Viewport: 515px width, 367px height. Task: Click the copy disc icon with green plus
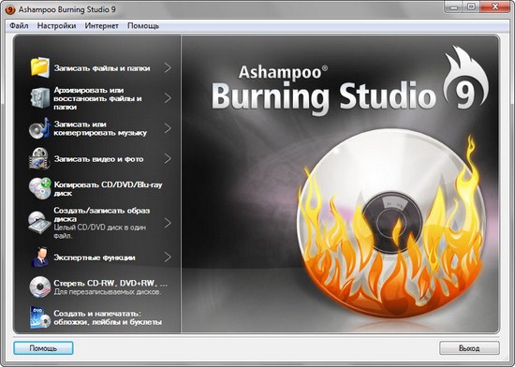coord(40,188)
